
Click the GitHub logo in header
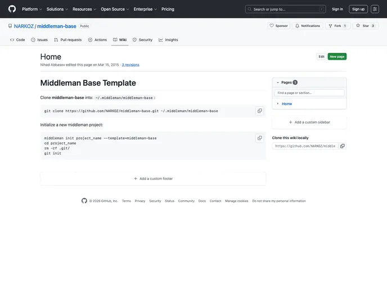coord(12,9)
